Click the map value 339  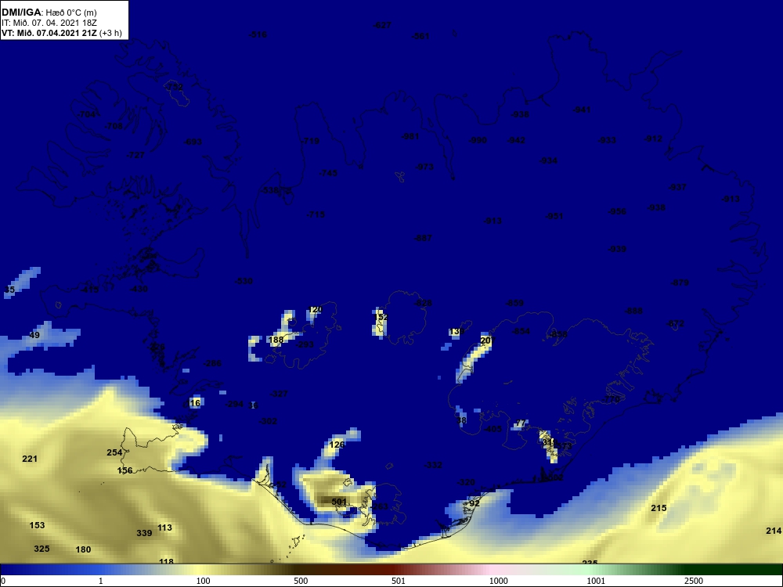tap(144, 533)
